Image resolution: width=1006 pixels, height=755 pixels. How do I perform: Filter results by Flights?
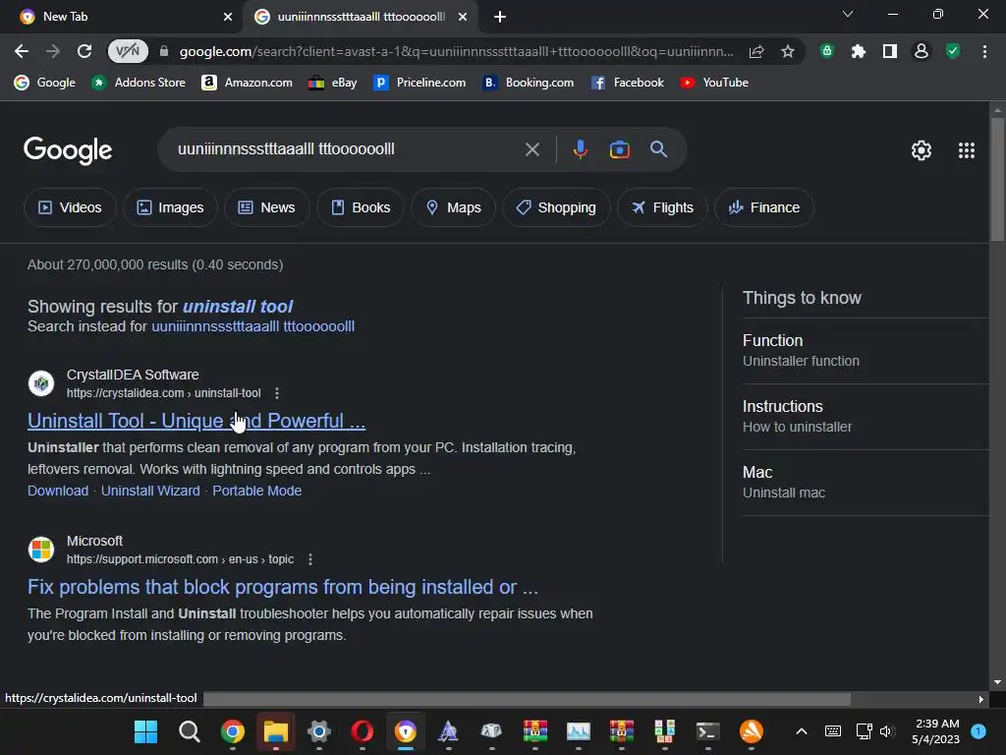(x=662, y=207)
